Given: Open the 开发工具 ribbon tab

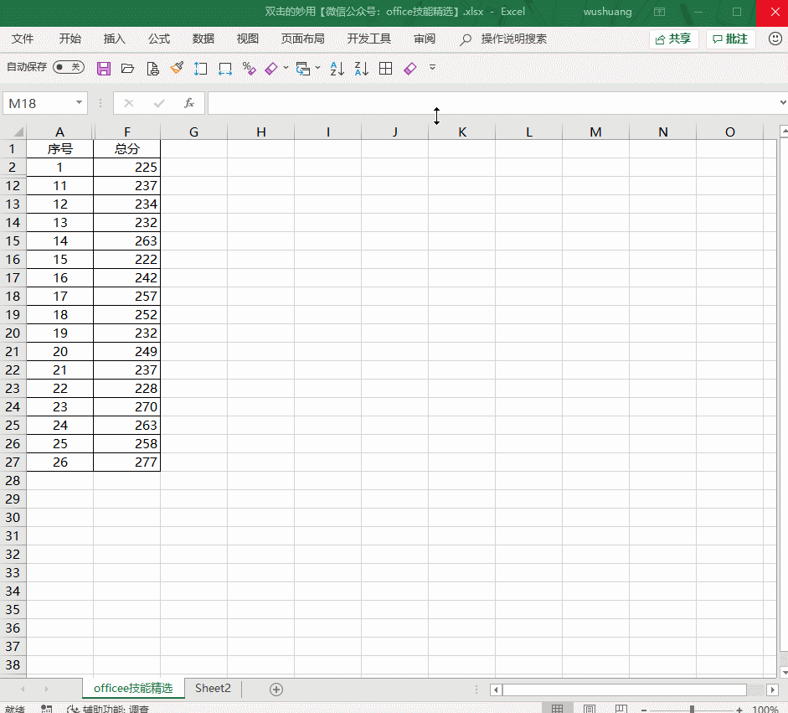Looking at the screenshot, I should (x=368, y=39).
